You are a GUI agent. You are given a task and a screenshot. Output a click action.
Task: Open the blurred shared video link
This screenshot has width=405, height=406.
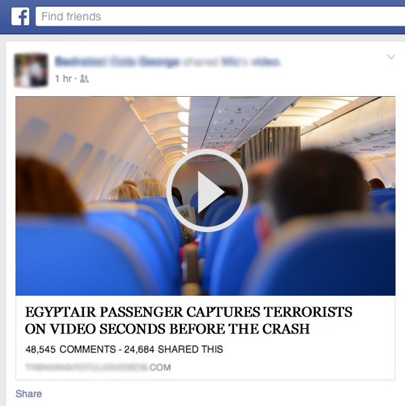[251, 62]
